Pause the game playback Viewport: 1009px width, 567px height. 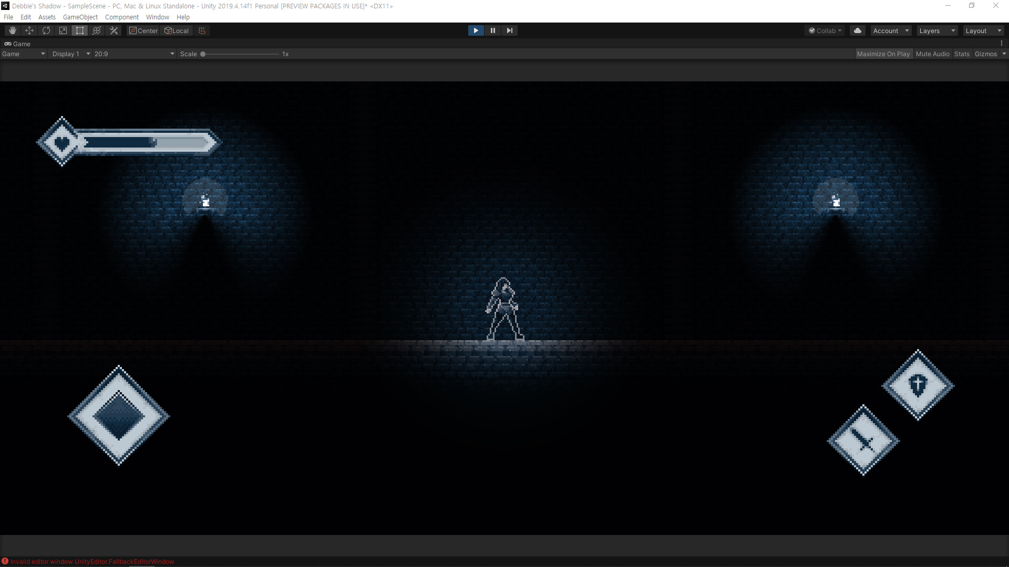click(492, 30)
